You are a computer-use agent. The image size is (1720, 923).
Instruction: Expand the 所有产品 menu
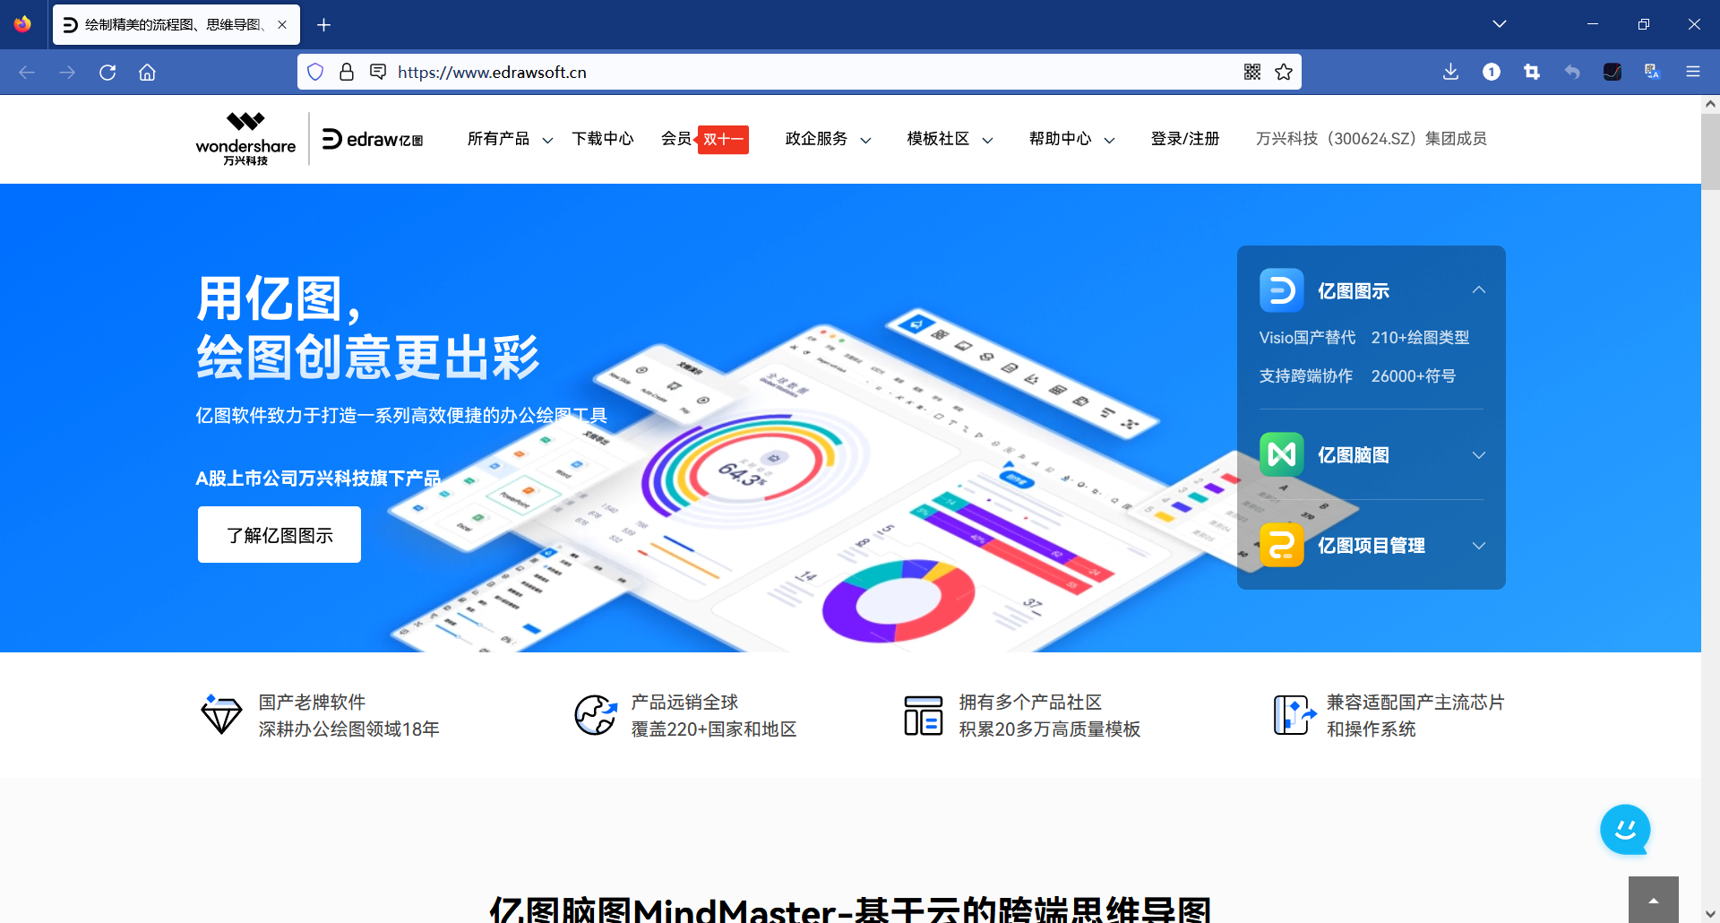510,139
